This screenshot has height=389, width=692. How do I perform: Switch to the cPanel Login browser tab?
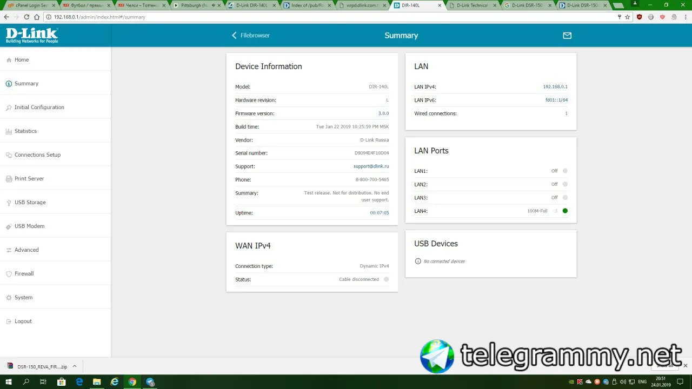click(x=31, y=5)
